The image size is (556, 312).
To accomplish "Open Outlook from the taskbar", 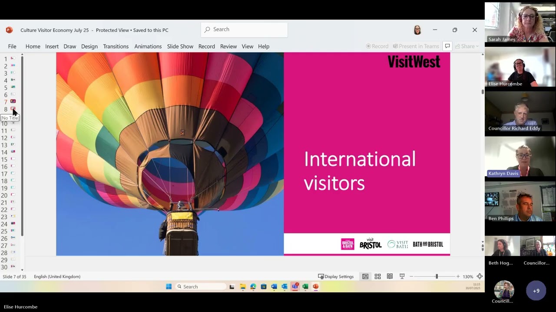I will coord(285,286).
